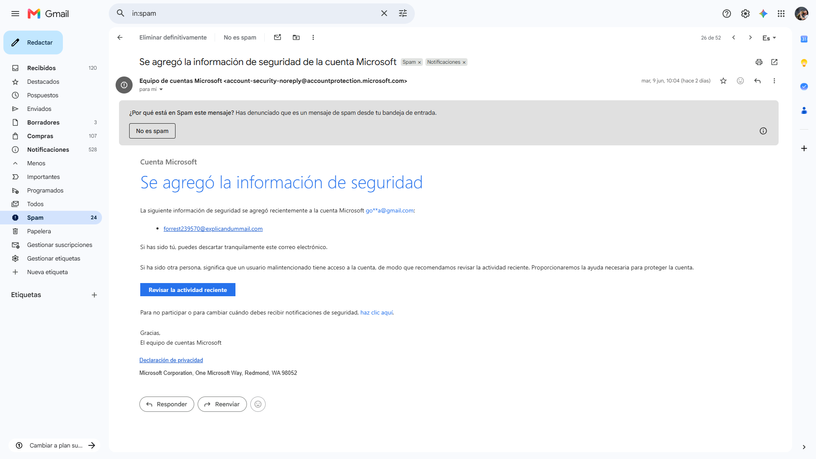
Task: Go to the older message chevron
Action: pyautogui.click(x=751, y=37)
